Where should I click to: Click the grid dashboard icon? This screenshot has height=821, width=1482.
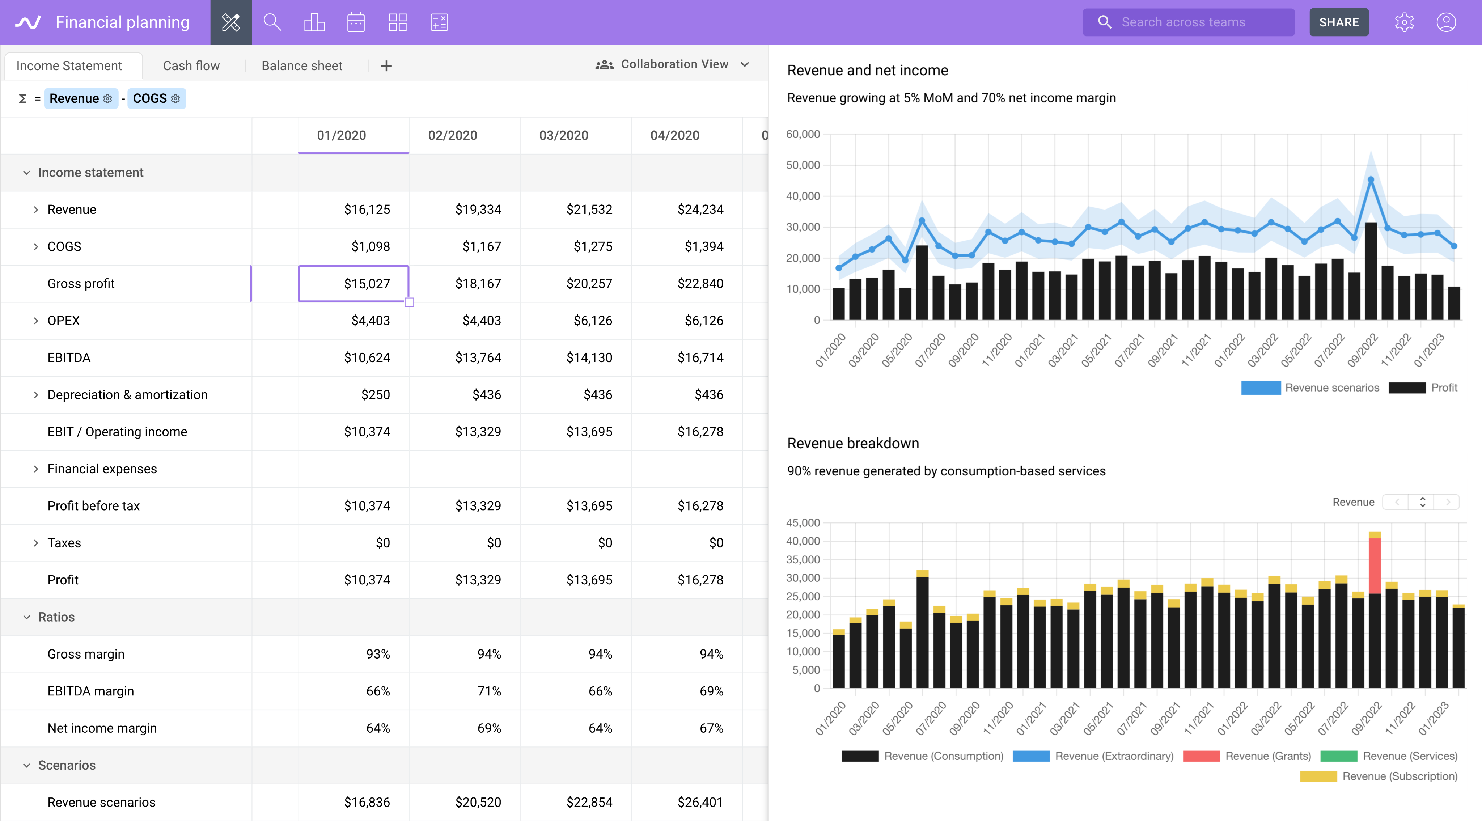(x=398, y=22)
